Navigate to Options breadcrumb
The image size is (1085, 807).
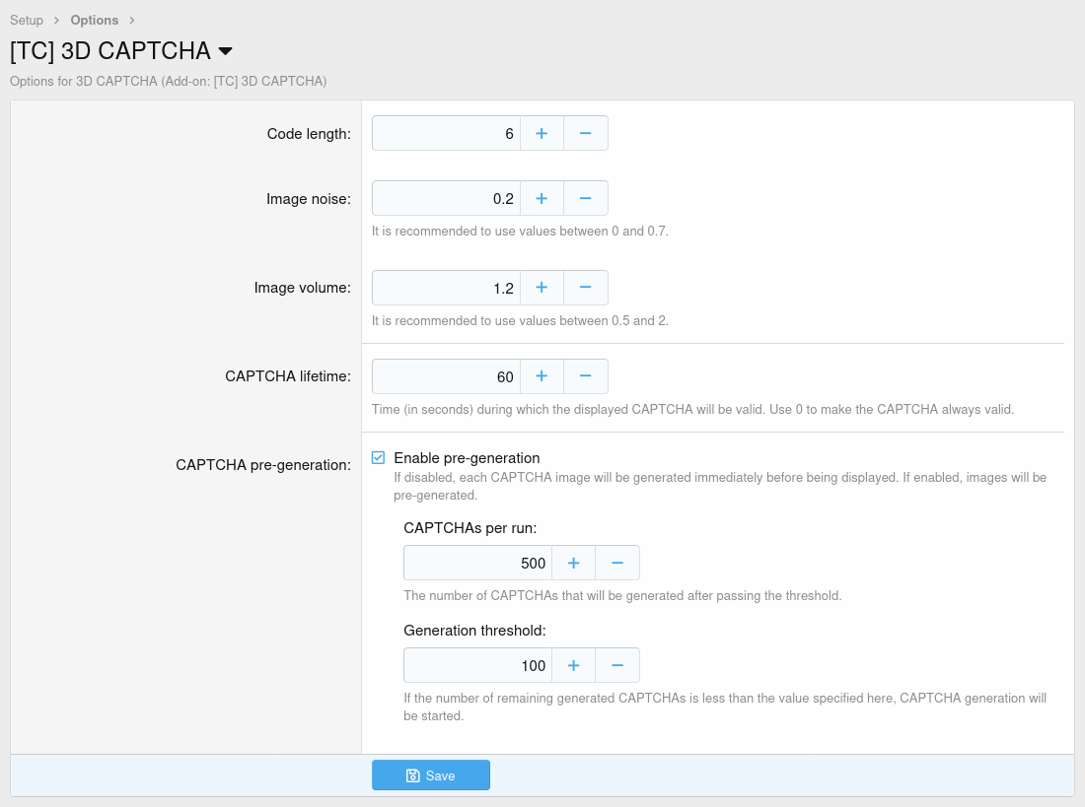[95, 20]
